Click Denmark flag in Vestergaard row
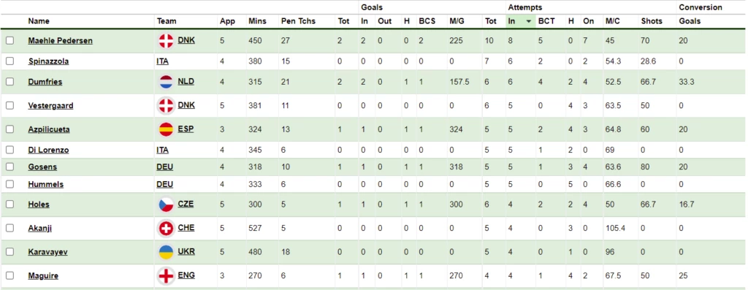This screenshot has width=748, height=290. [166, 106]
